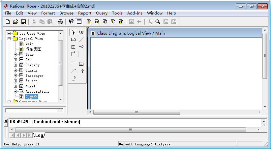
Task: Choose the Class tool in toolbox
Action: point(73,47)
